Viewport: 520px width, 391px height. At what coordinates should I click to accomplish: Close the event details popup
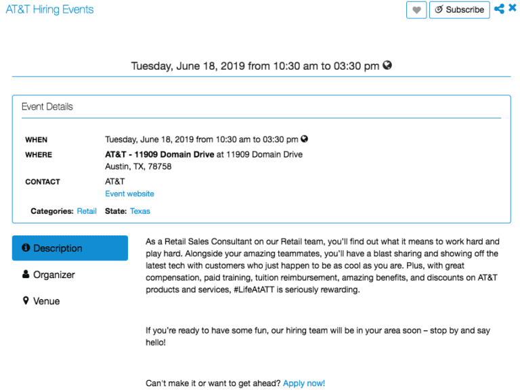513,8
